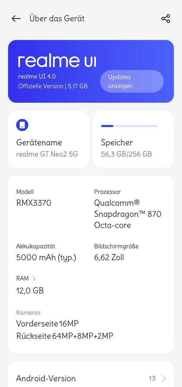This screenshot has height=387, width=182.
Task: Open the Speicher storage card
Action: coord(133,139)
